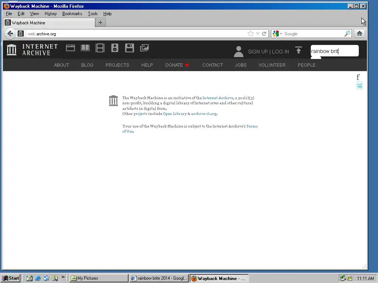378x283 pixels.
Task: Click the teal binary icon below Facebook
Action: [x=360, y=85]
